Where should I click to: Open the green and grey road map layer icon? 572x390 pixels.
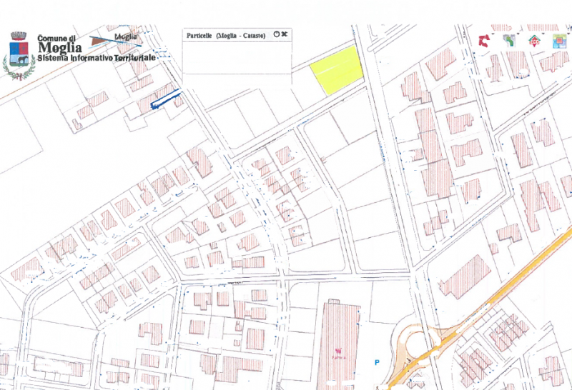coord(508,41)
